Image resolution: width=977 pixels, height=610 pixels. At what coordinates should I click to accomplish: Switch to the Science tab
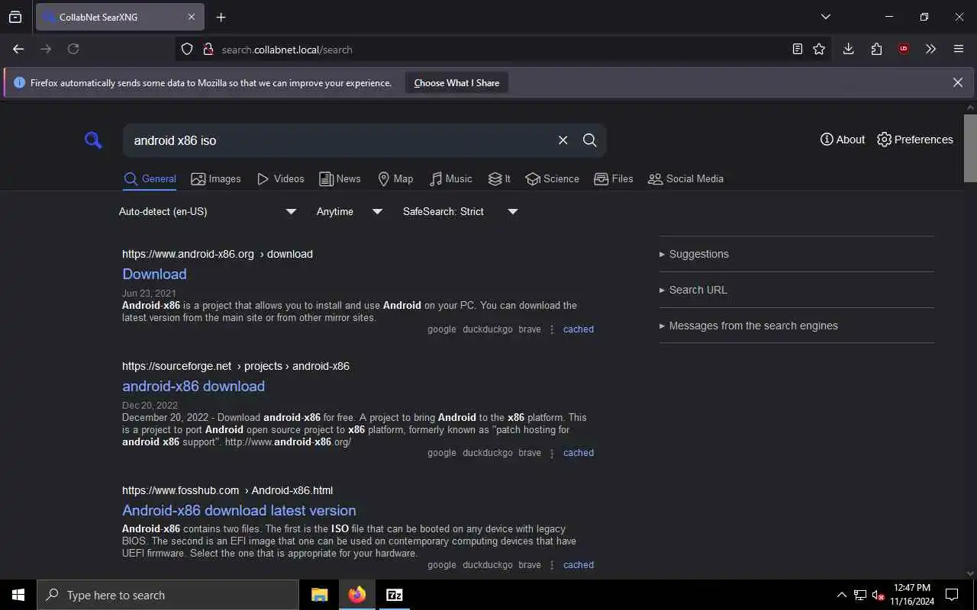coord(553,178)
